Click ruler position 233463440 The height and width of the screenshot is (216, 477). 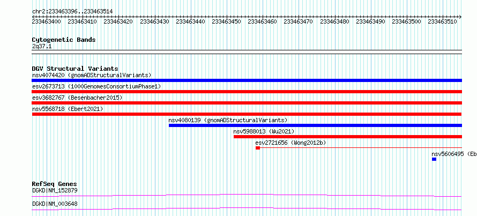click(x=190, y=21)
